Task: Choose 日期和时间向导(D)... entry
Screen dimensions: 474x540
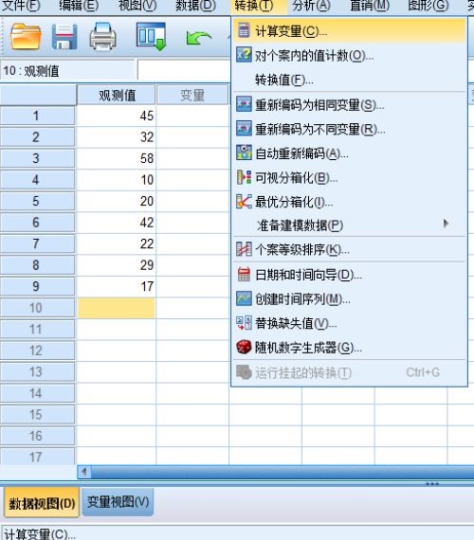Action: click(350, 275)
